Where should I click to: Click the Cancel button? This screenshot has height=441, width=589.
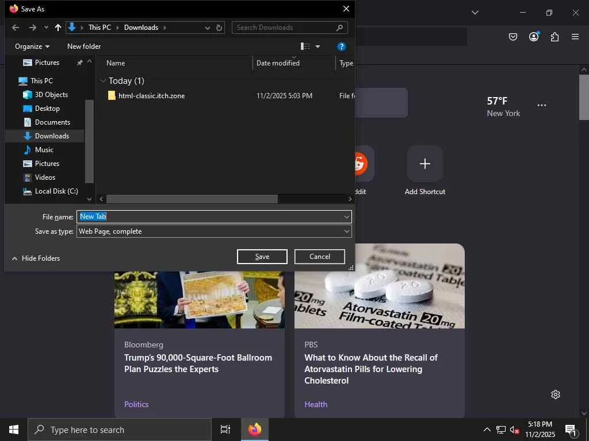tap(320, 257)
